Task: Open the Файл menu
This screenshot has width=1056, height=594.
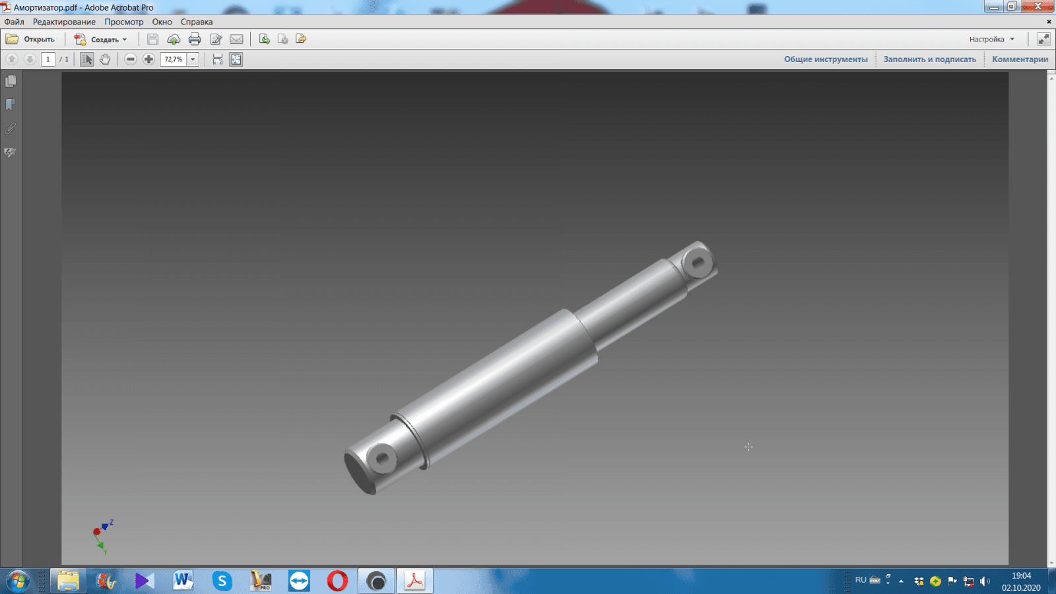Action: 14,22
